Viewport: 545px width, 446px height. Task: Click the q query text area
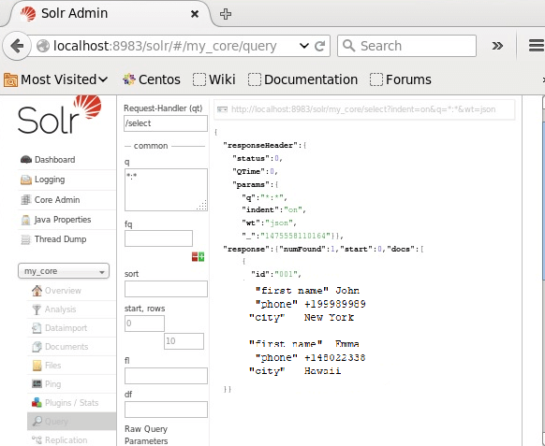click(166, 190)
